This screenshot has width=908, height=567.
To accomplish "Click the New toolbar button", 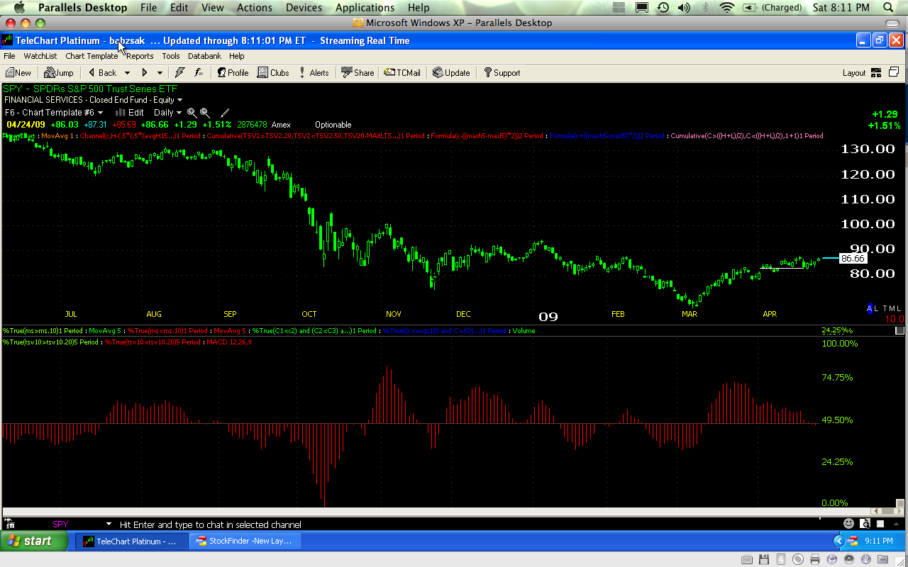I will (18, 72).
